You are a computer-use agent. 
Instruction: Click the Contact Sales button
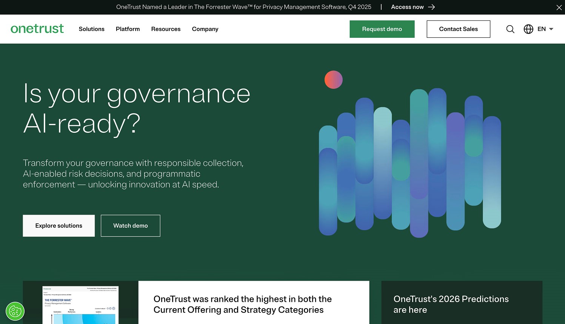tap(458, 29)
